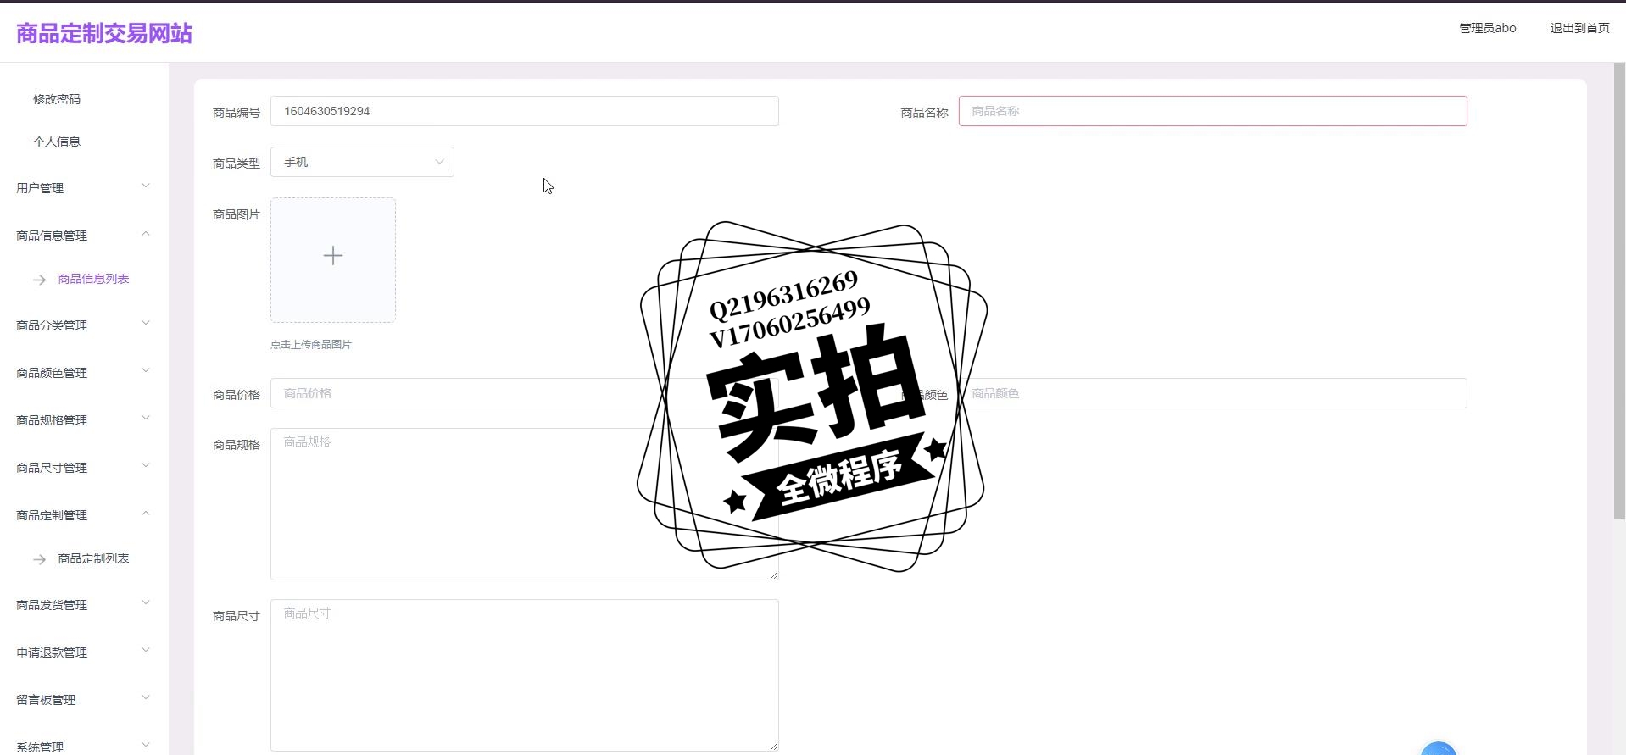Open the 留言板管理 menu
This screenshot has height=755, width=1626.
(46, 700)
